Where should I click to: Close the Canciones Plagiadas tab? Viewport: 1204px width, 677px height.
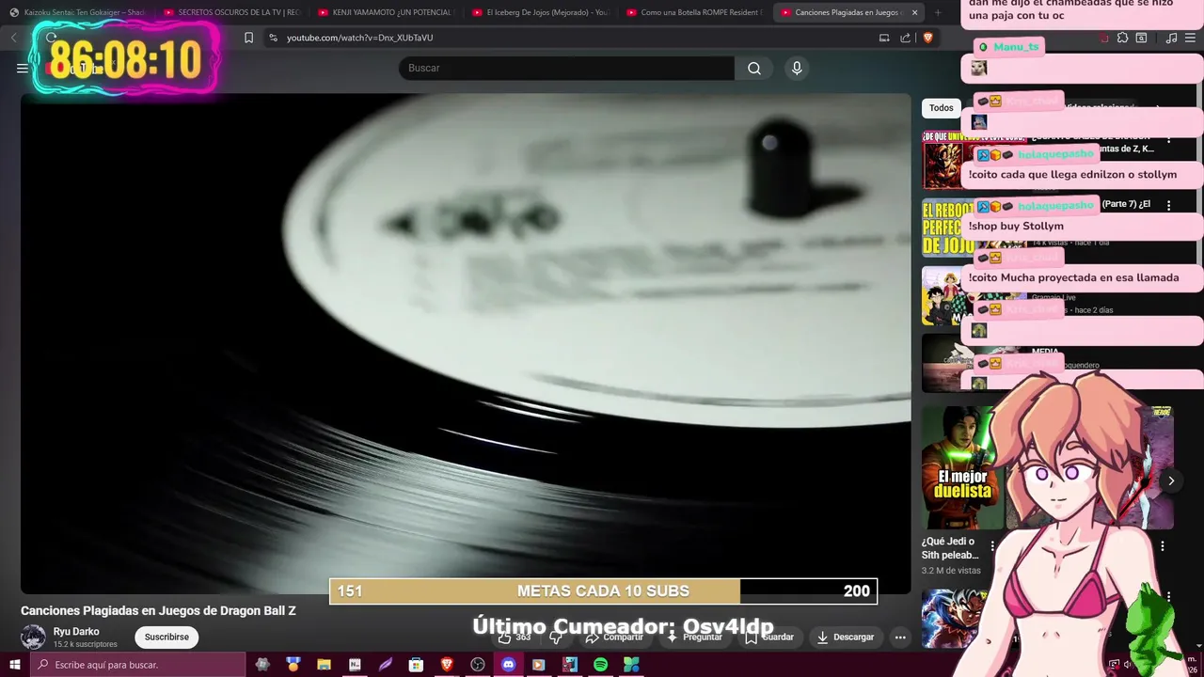click(914, 12)
